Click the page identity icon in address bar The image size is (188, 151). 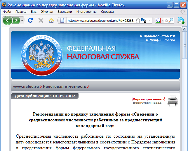tap(62, 20)
